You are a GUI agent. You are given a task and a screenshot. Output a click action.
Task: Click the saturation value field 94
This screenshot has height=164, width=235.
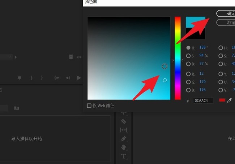point(201,55)
